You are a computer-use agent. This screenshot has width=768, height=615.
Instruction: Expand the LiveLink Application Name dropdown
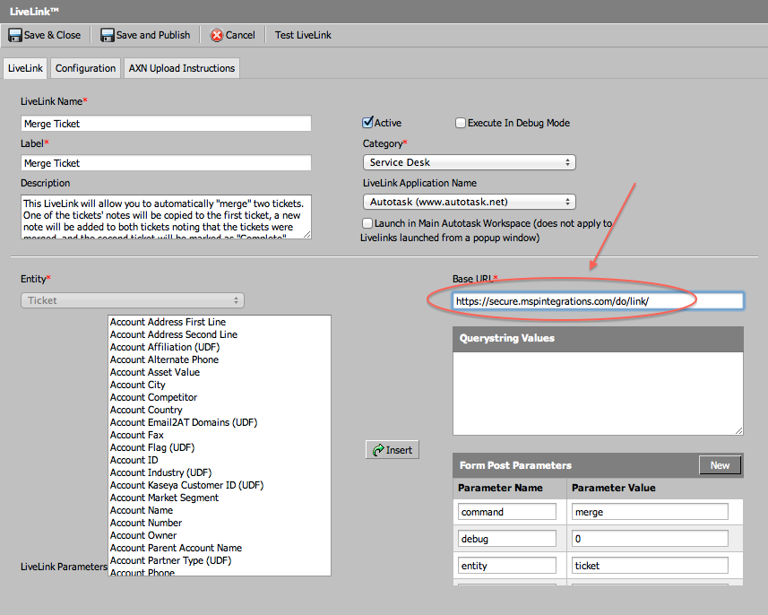click(469, 202)
